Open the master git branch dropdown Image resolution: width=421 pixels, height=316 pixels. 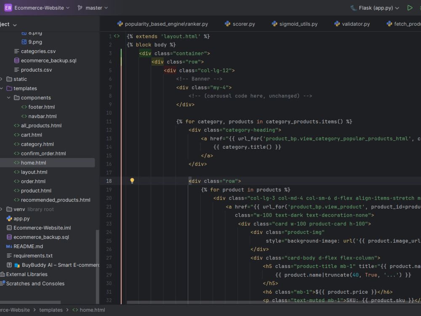click(96, 8)
